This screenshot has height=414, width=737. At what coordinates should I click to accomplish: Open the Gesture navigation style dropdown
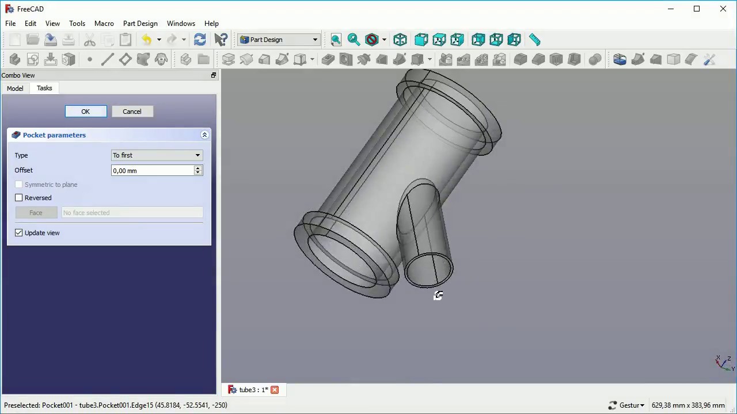click(626, 405)
